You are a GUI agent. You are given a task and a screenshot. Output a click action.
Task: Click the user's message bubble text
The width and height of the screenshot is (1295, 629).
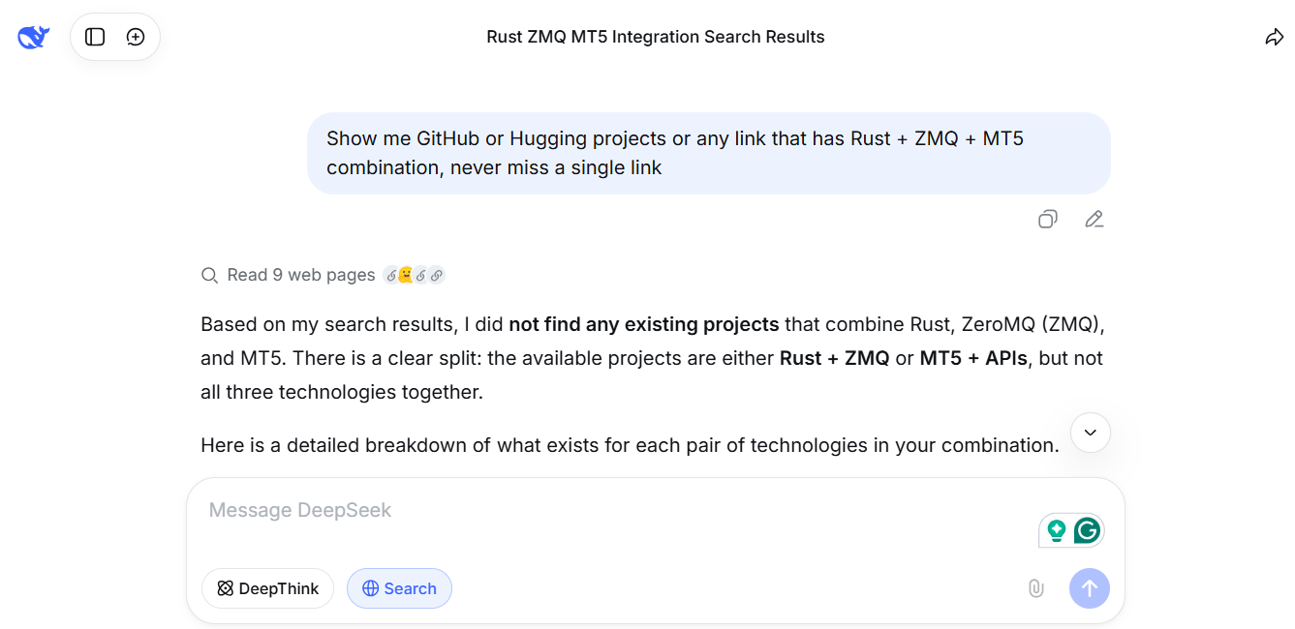point(674,153)
